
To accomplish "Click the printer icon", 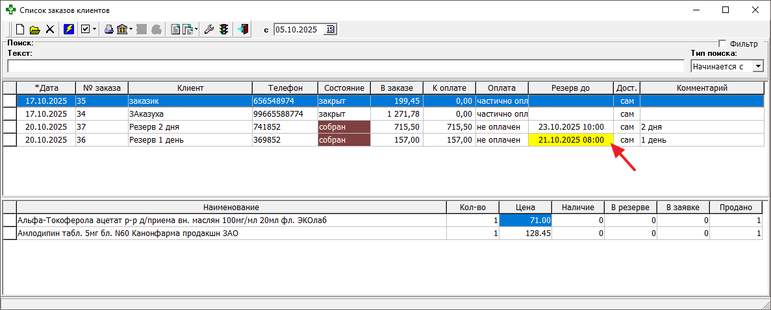I will (109, 30).
